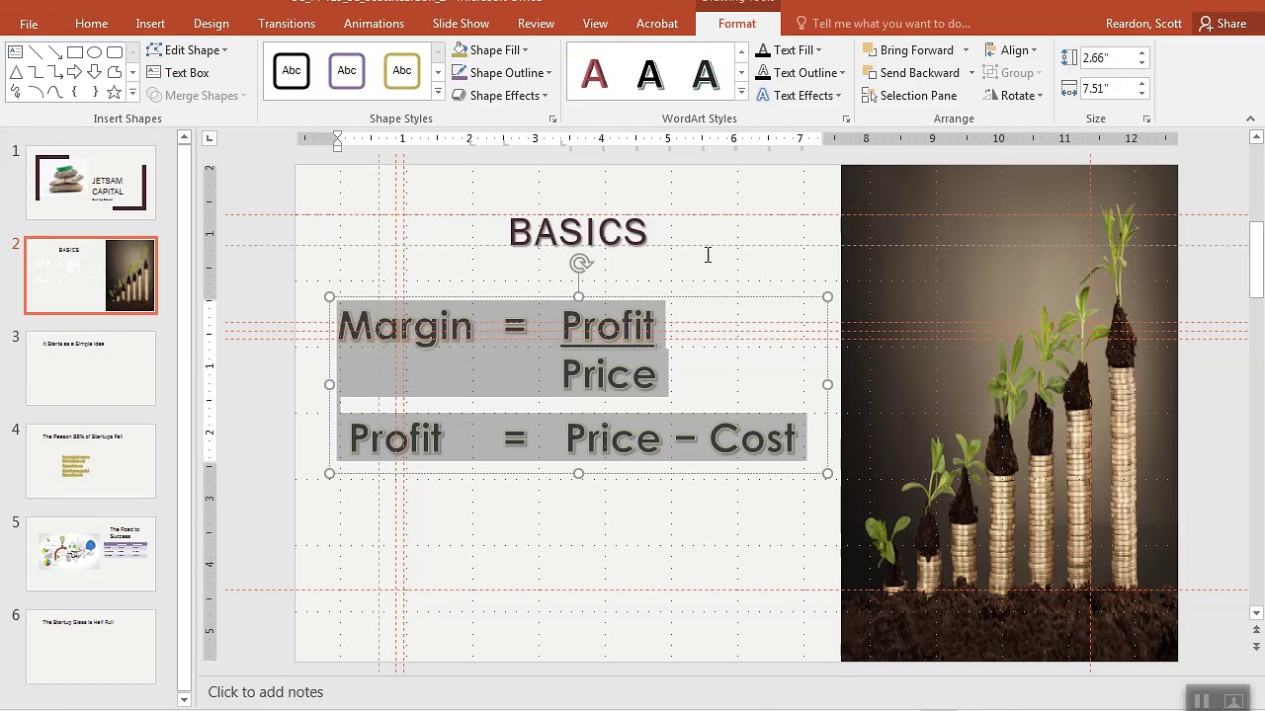The height and width of the screenshot is (711, 1265).
Task: Apply the black shadow WordArt A style
Action: (x=649, y=73)
